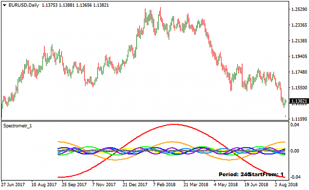Select the Spectrometr_1 indicator label

(17, 126)
